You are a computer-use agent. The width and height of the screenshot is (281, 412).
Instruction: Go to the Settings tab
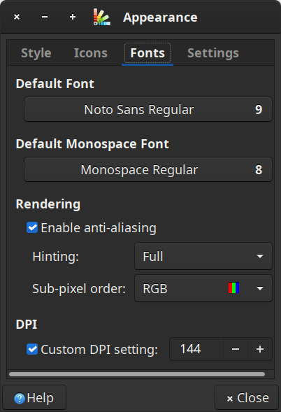click(213, 53)
